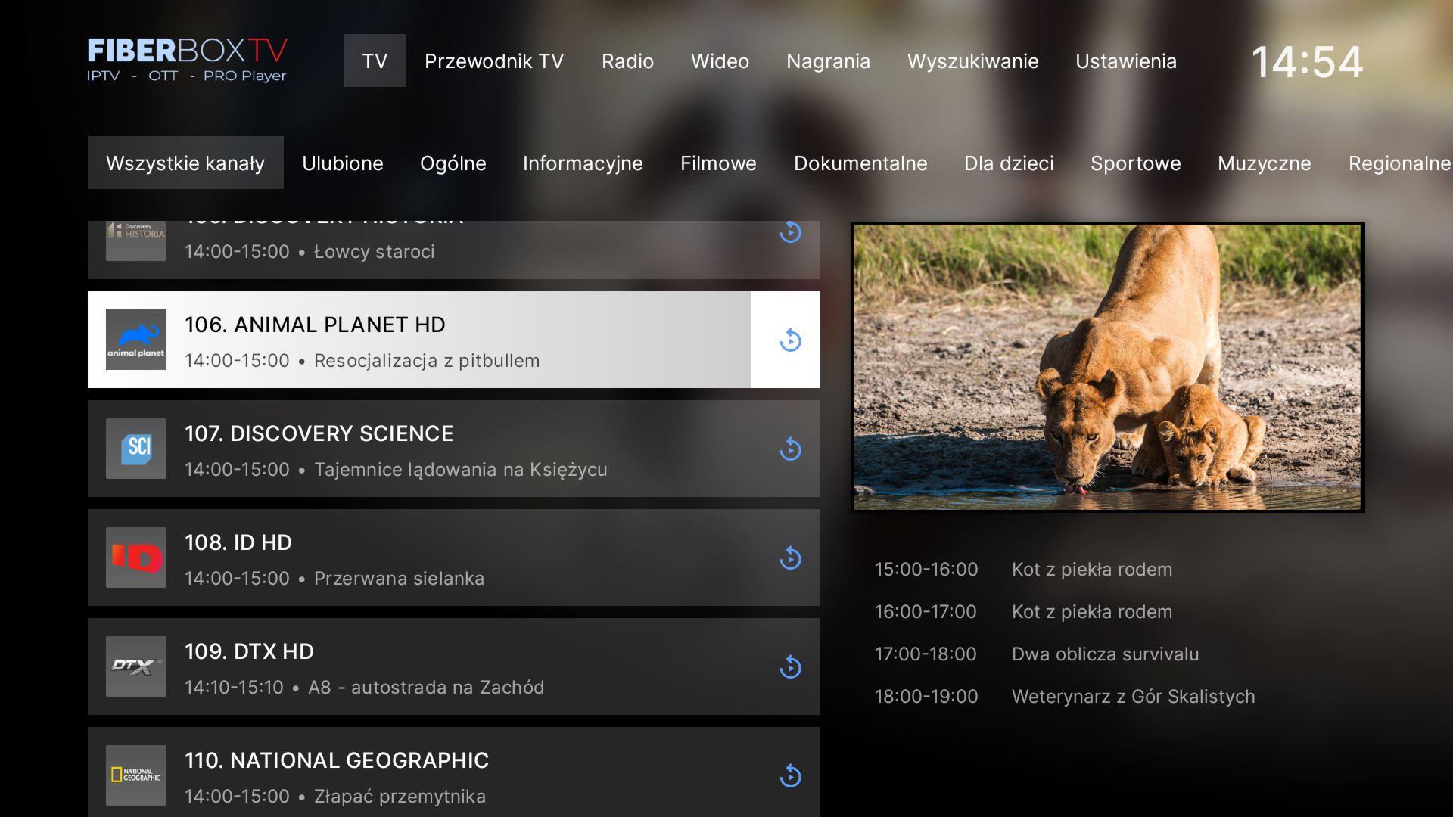Switch to the Sportowe category tab
This screenshot has width=1453, height=817.
[x=1135, y=163]
